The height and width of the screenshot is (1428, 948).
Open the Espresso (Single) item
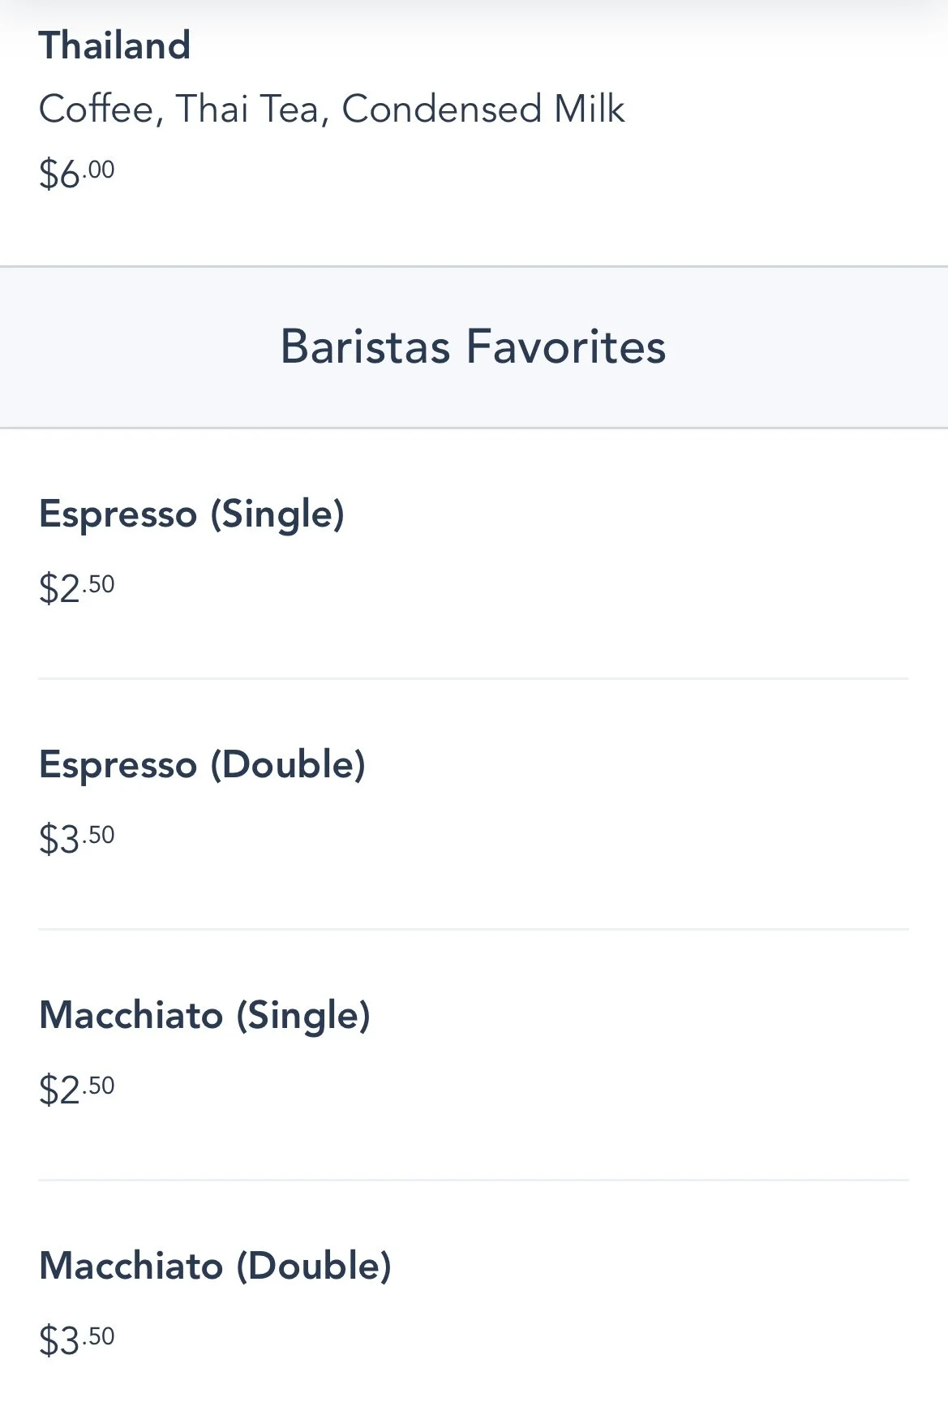(191, 514)
